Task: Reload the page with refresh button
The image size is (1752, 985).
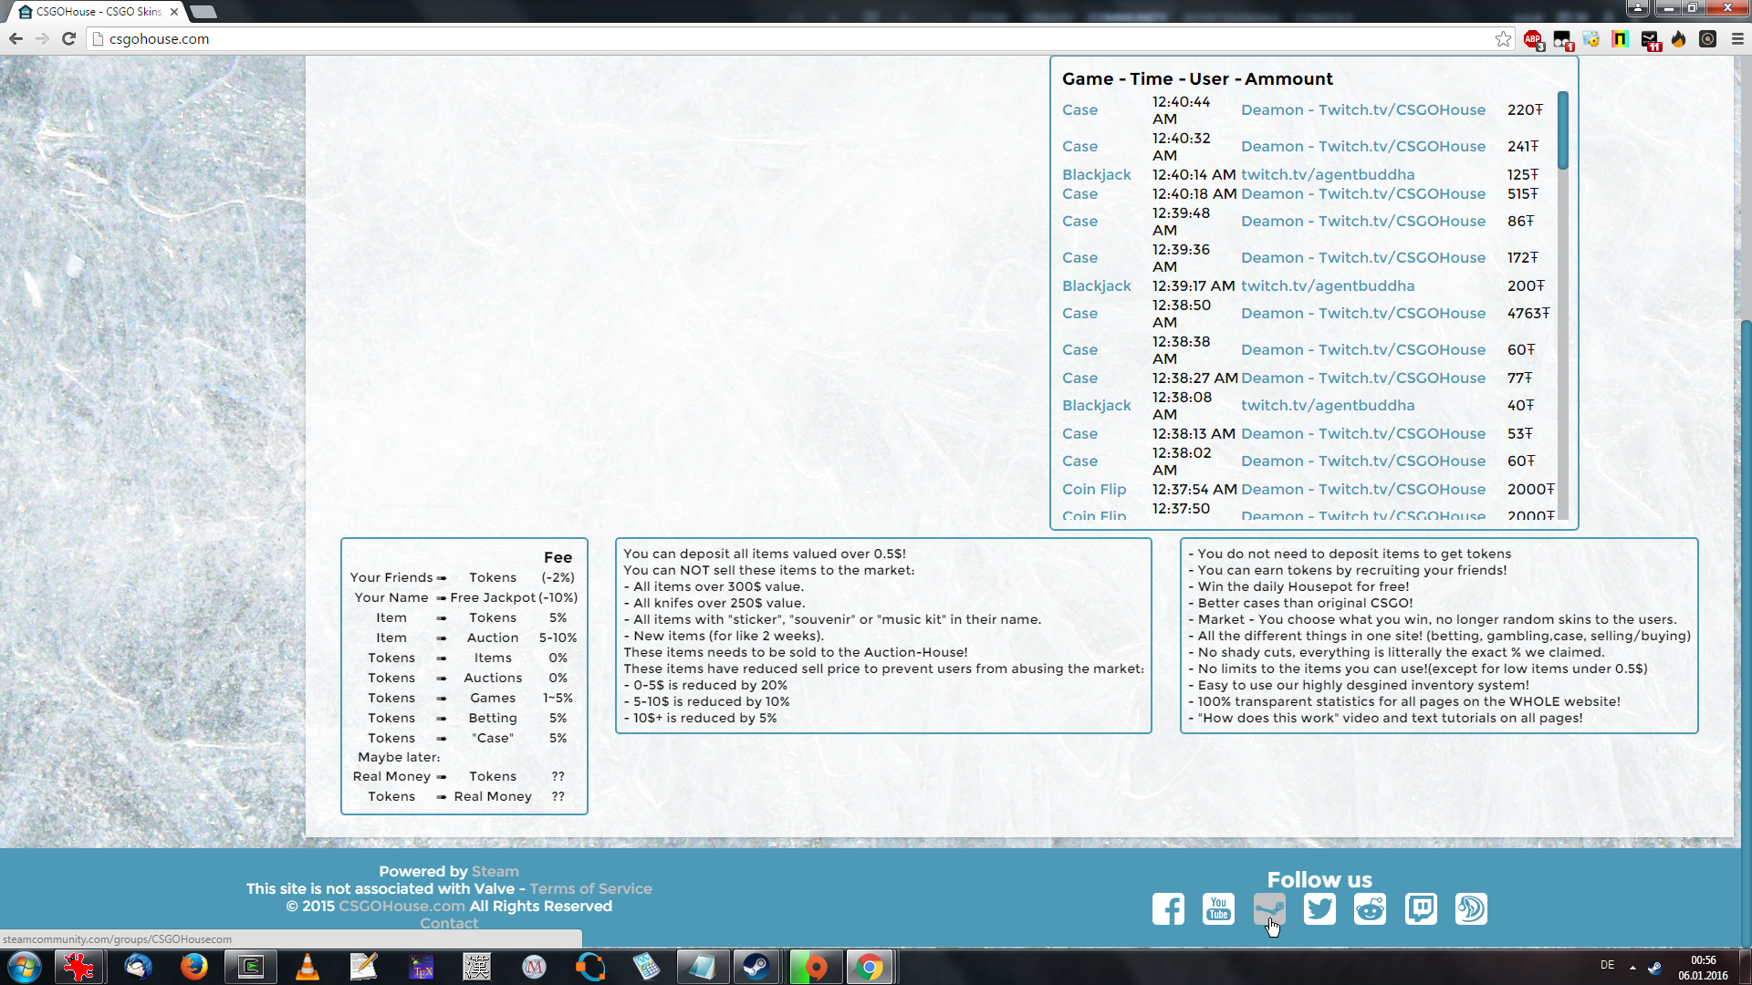Action: coord(68,39)
